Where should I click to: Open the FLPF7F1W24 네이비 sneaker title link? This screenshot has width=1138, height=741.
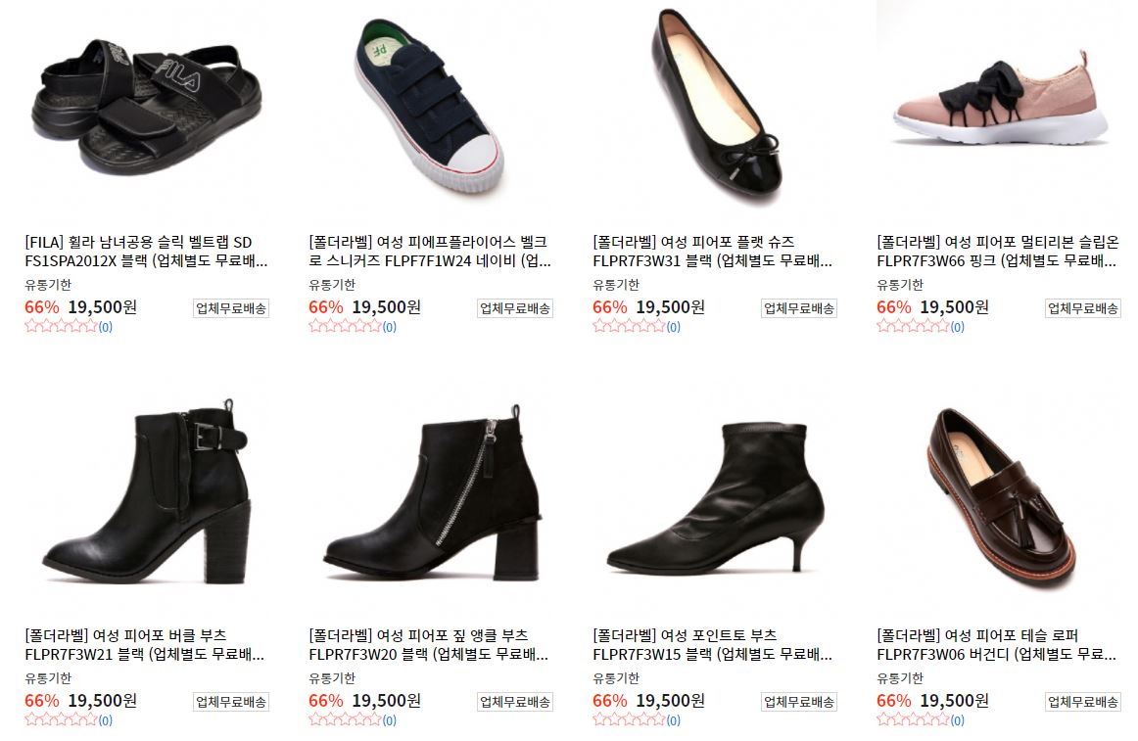point(430,252)
